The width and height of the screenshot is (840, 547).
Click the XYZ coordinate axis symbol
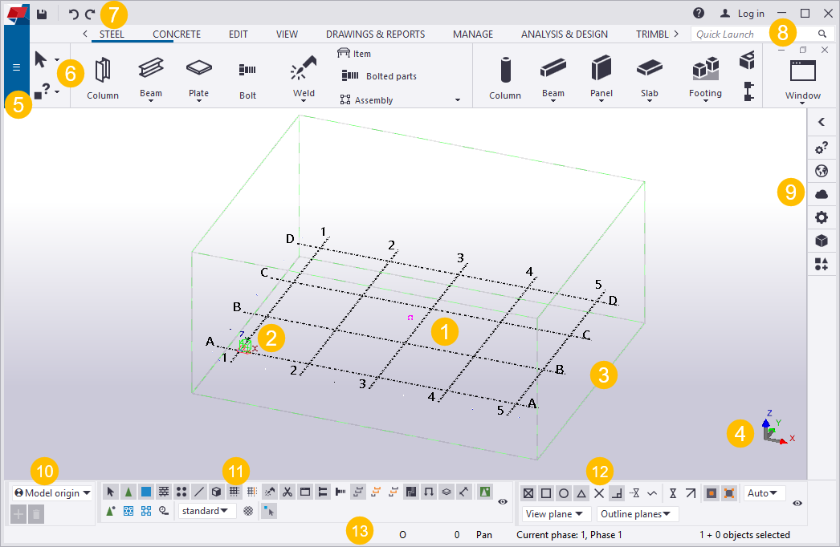[x=778, y=427]
